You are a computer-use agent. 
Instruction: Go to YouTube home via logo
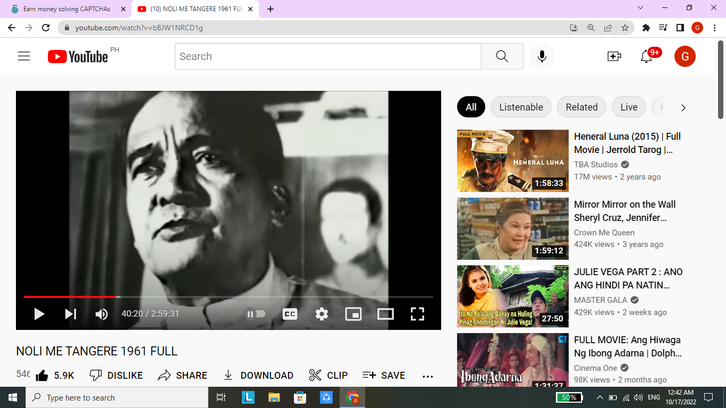coord(78,56)
